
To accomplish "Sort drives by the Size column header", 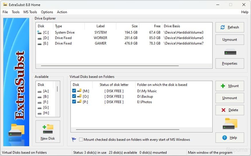I will point(128,26).
